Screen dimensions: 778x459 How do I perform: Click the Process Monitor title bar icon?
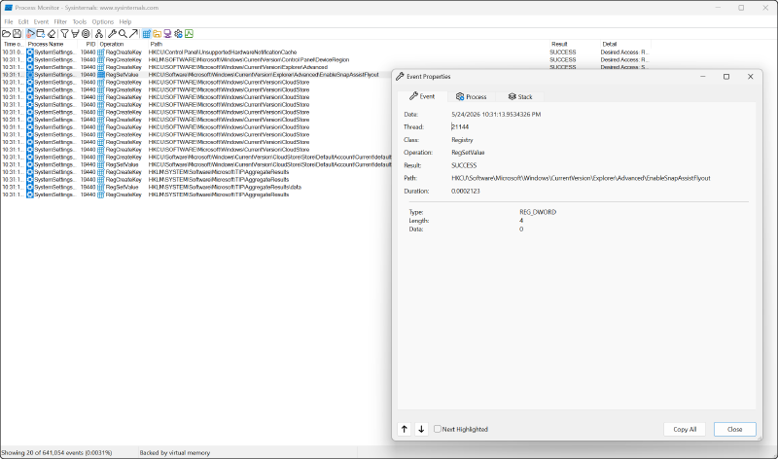click(x=8, y=8)
